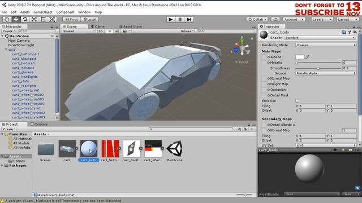Play the material preview
362x203 pixels.
coord(335,150)
